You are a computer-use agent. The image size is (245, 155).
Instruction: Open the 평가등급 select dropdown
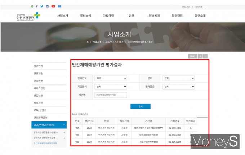pyautogui.click(x=178, y=87)
